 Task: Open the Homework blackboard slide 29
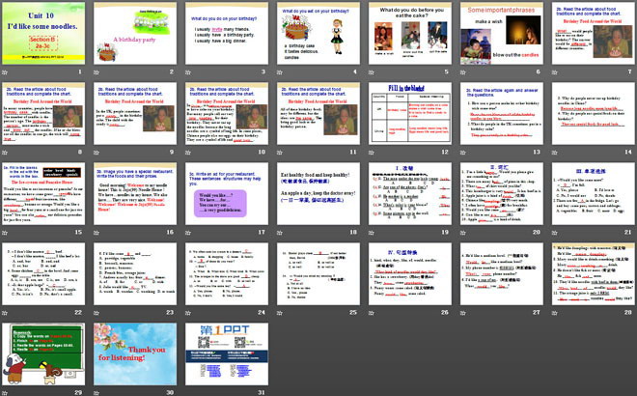pos(44,353)
